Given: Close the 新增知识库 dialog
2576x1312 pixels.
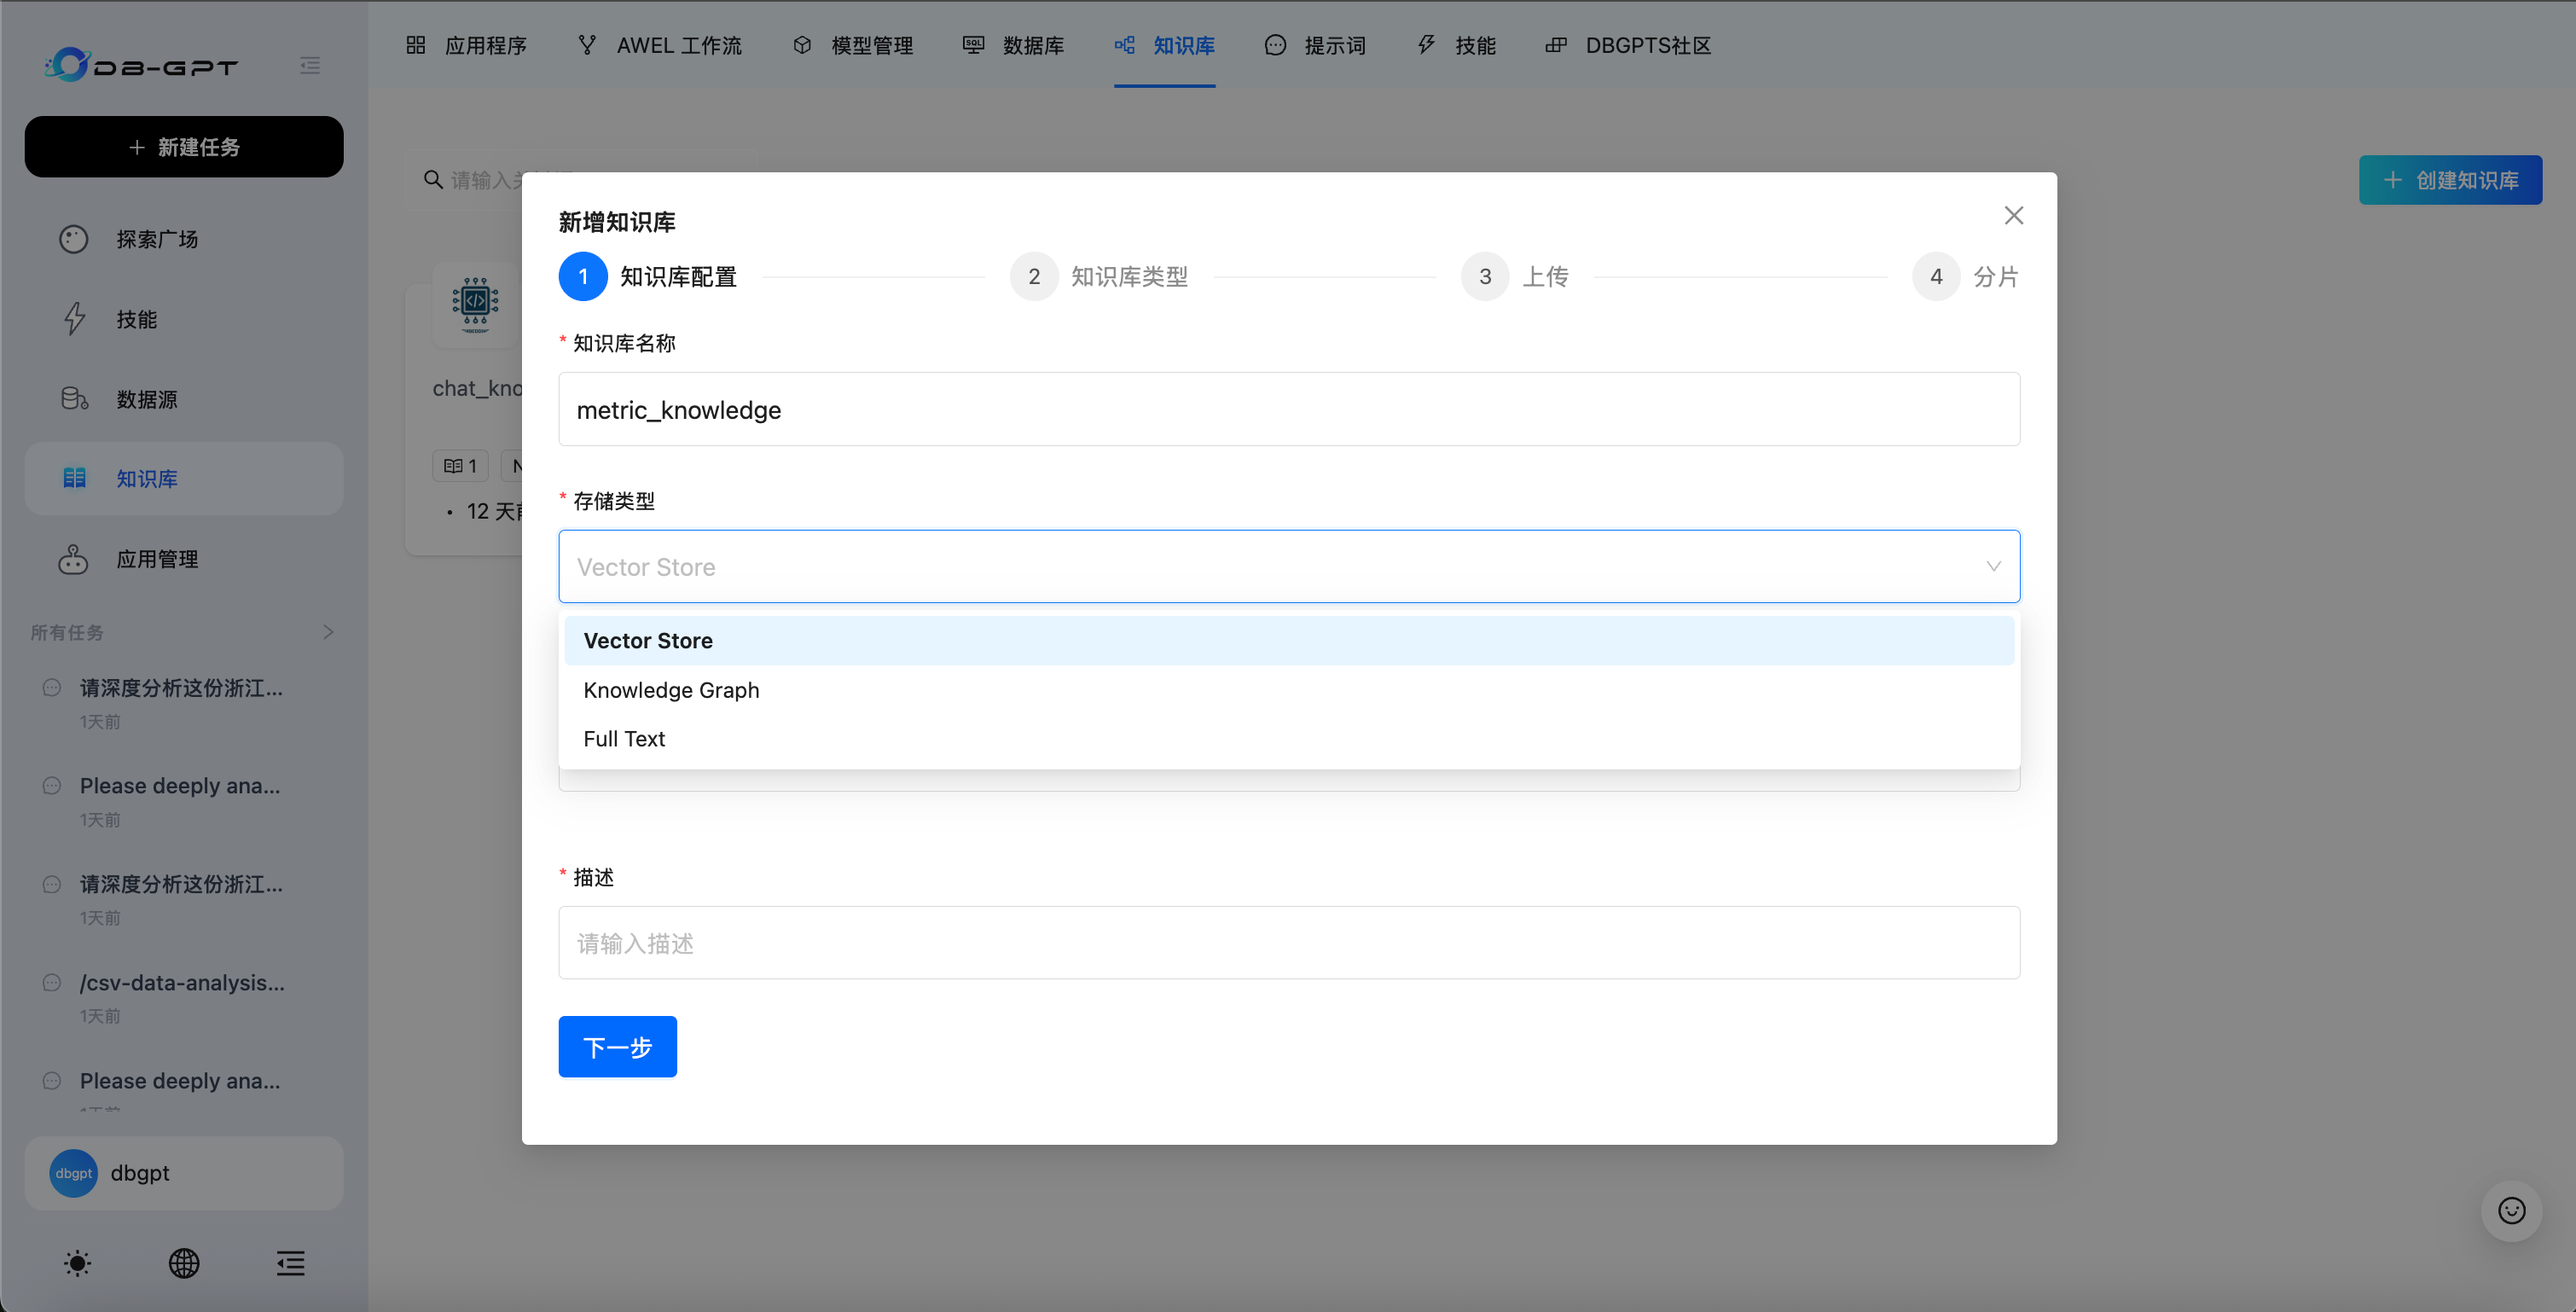Looking at the screenshot, I should [x=2013, y=215].
